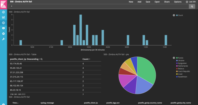Open the Timelion shield-face sidebar icon
Screen dimensions: 198x105
point(3,28)
